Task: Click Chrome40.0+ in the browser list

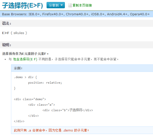Action: pos(77,14)
